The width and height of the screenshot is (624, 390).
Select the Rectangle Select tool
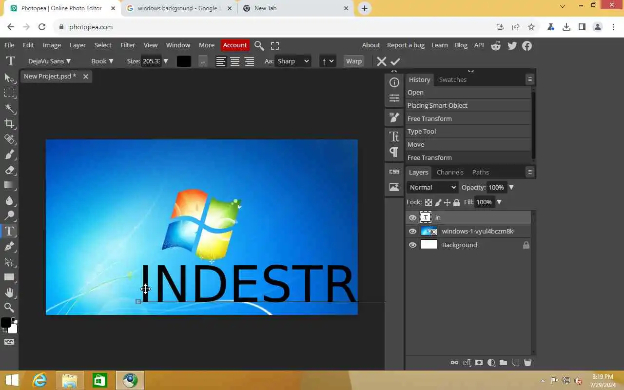click(x=9, y=93)
